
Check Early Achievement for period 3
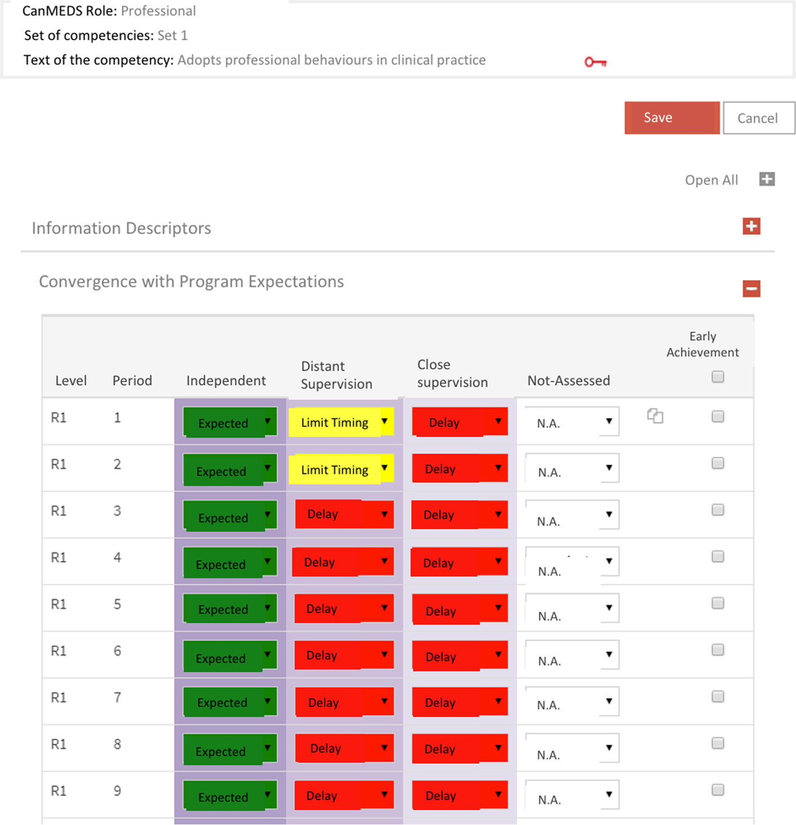pyautogui.click(x=718, y=510)
